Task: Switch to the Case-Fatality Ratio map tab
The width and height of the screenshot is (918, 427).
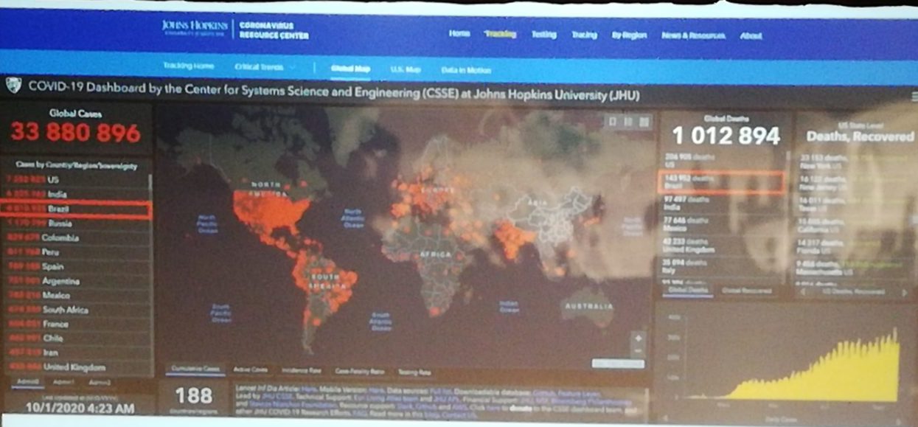Action: (361, 372)
